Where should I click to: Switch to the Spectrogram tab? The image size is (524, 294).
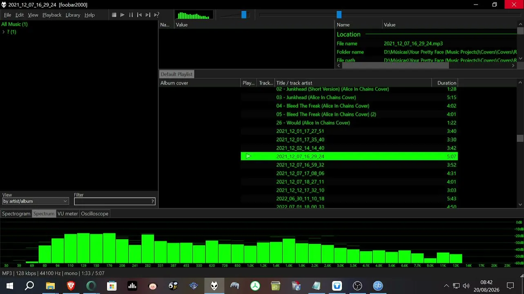point(16,214)
